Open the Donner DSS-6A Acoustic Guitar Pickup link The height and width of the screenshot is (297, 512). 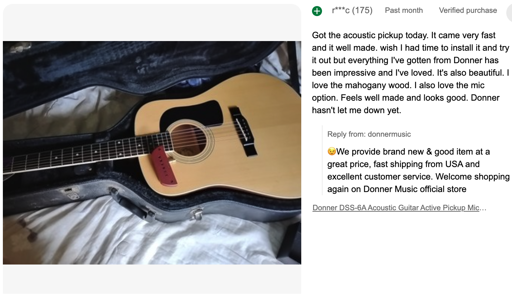tap(399, 208)
